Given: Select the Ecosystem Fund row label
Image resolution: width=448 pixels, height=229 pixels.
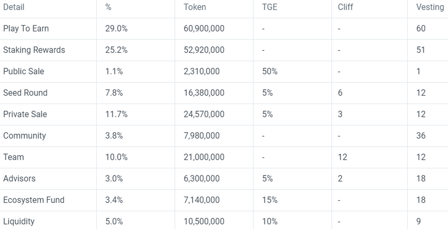Looking at the screenshot, I should point(34,200).
